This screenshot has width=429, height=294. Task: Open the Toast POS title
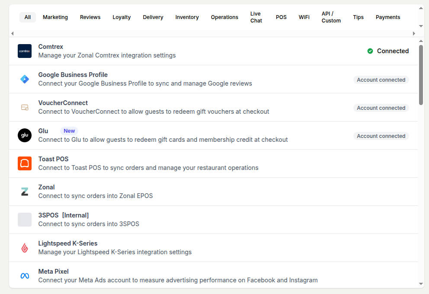tap(53, 159)
